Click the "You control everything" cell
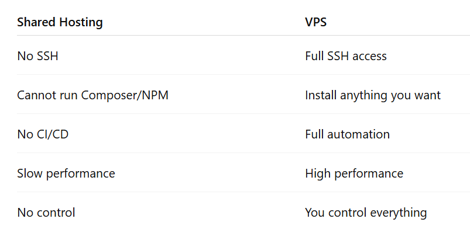 (x=365, y=213)
